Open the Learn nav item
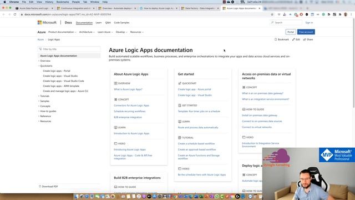 [x=99, y=23]
